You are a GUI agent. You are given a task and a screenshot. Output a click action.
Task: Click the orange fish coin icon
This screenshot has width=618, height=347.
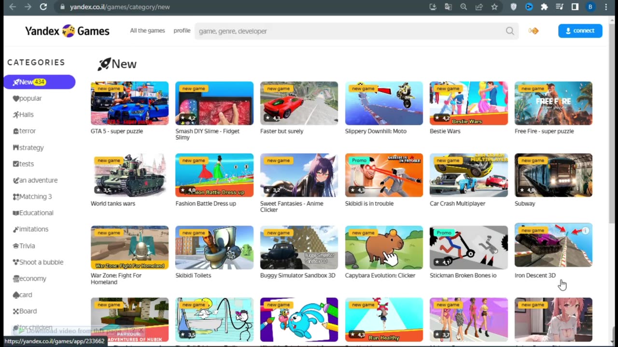coord(534,31)
